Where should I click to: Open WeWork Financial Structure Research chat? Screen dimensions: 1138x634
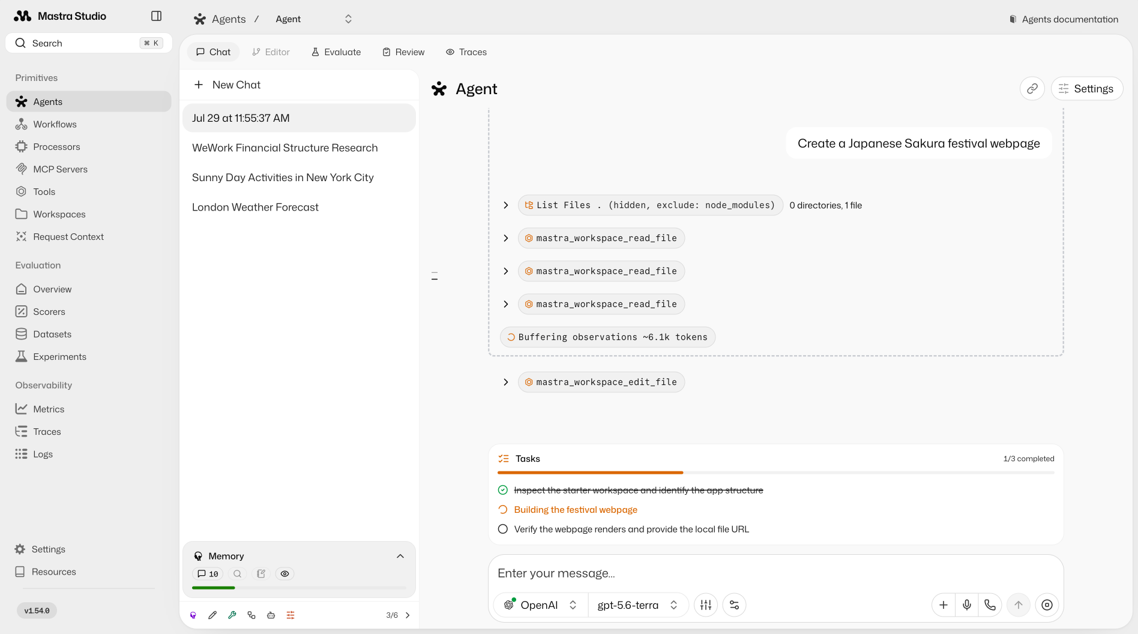(299, 148)
